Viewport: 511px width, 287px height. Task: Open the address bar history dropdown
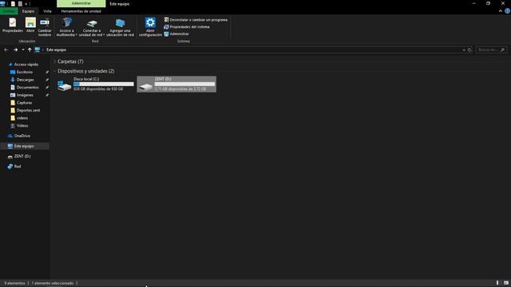(x=464, y=49)
